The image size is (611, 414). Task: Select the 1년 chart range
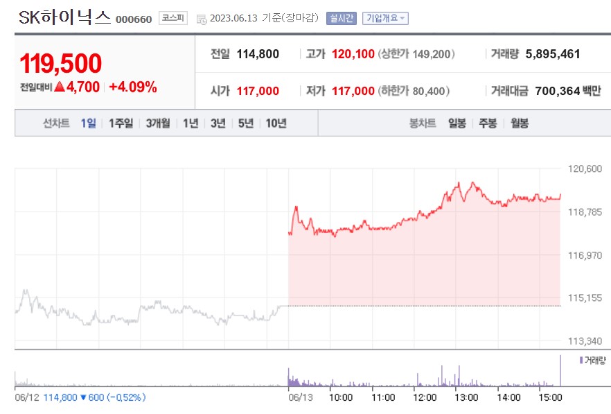pos(191,123)
